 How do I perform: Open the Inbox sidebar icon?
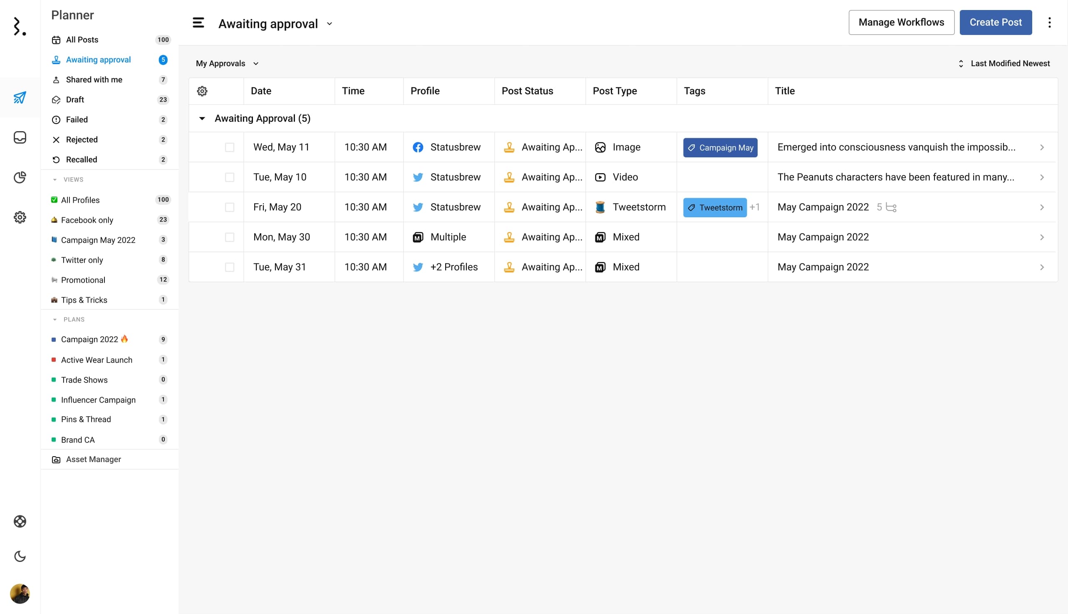point(20,137)
